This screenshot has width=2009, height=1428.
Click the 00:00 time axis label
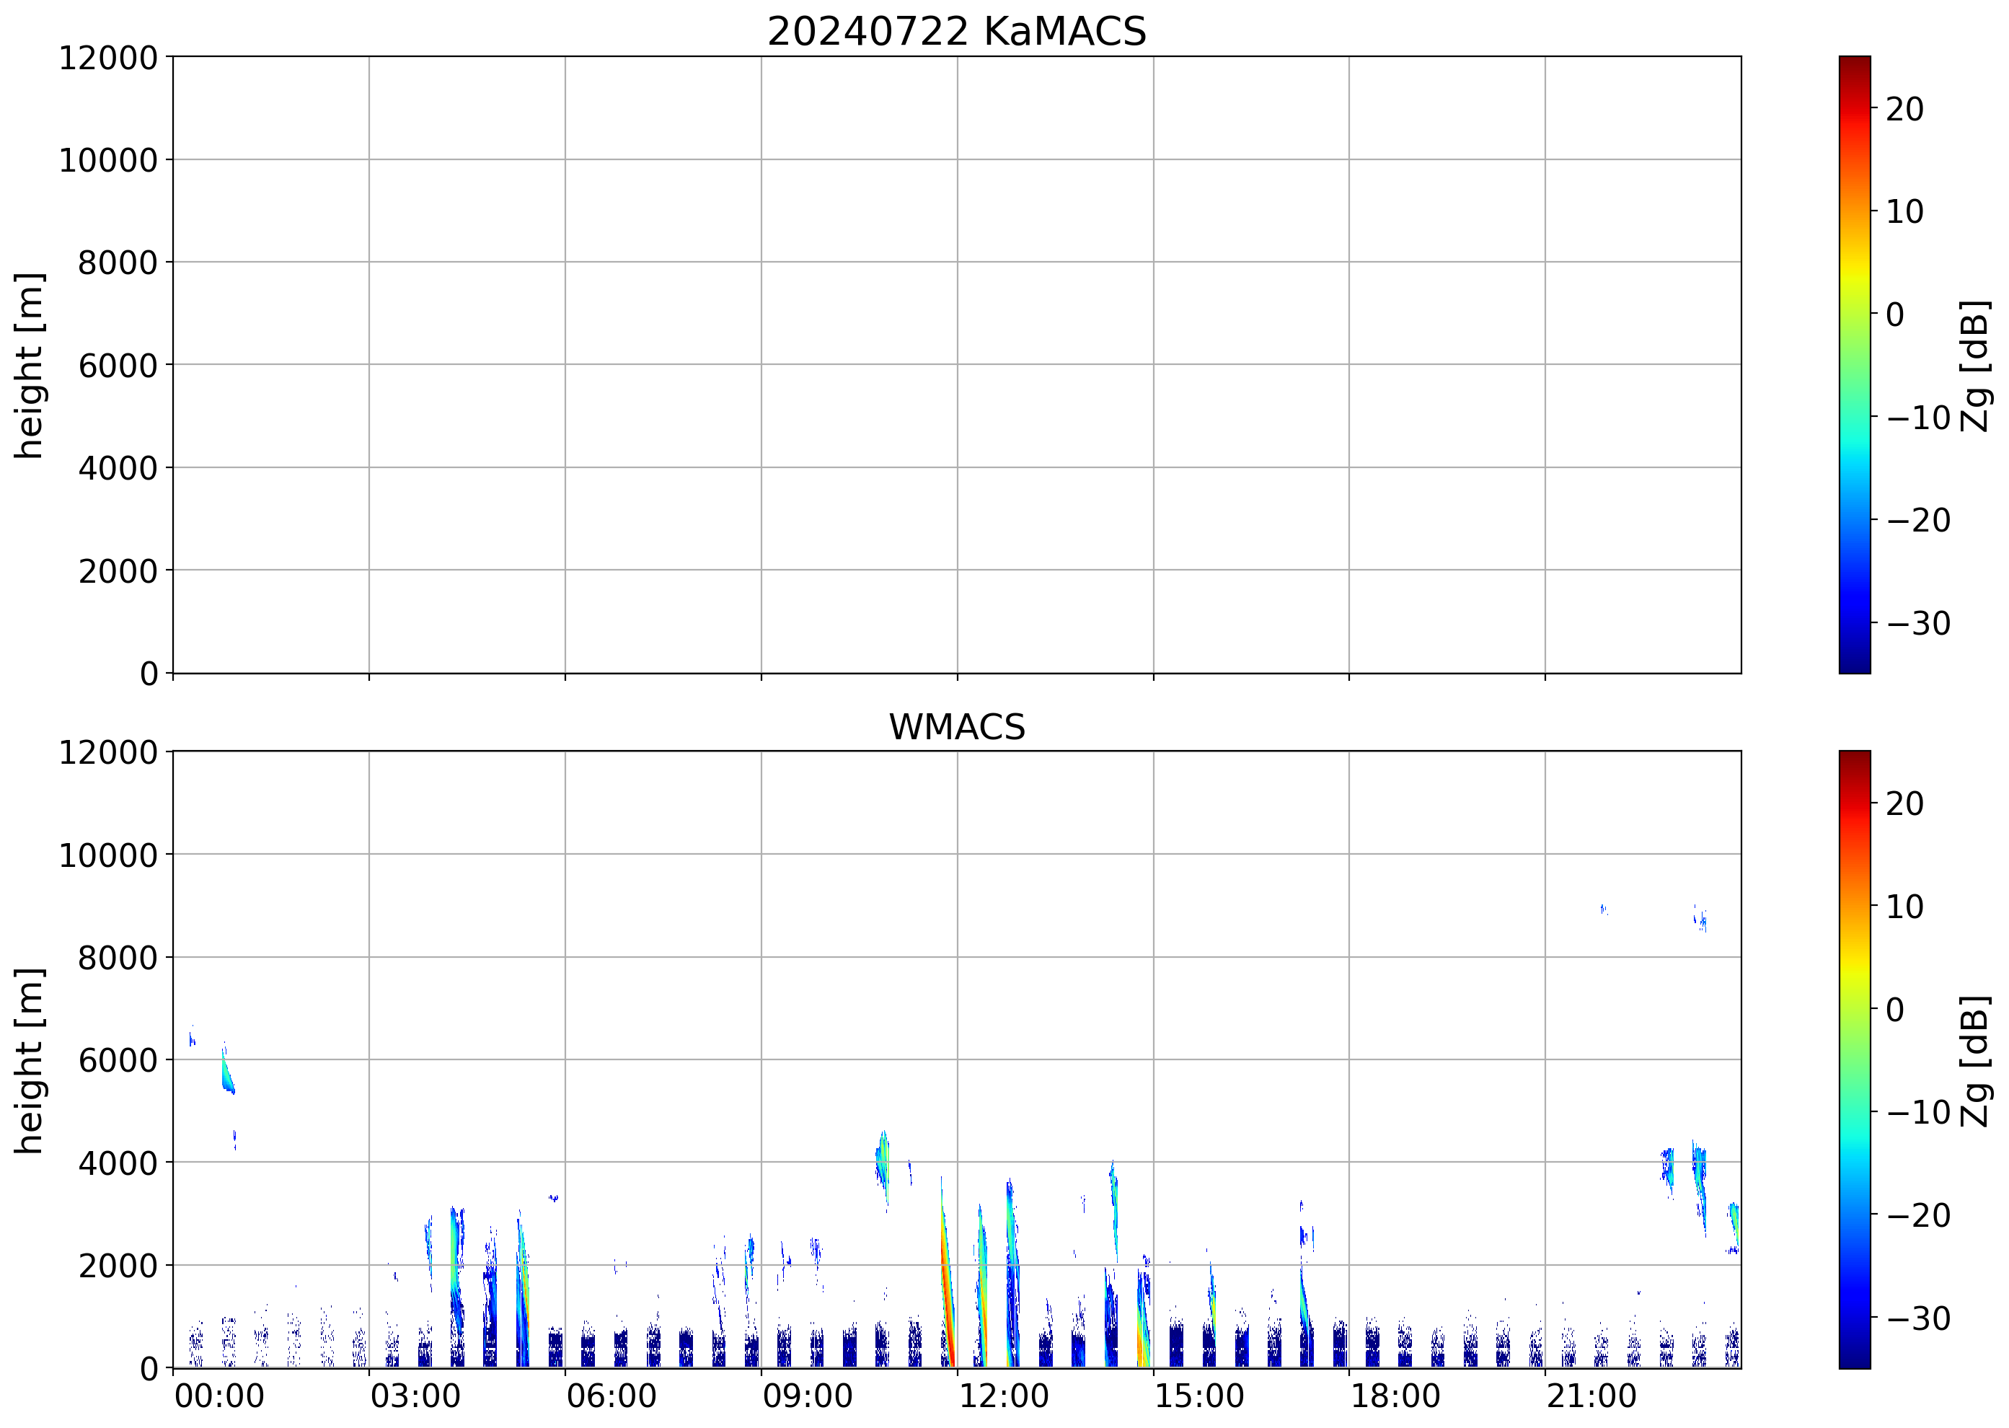pos(219,1396)
